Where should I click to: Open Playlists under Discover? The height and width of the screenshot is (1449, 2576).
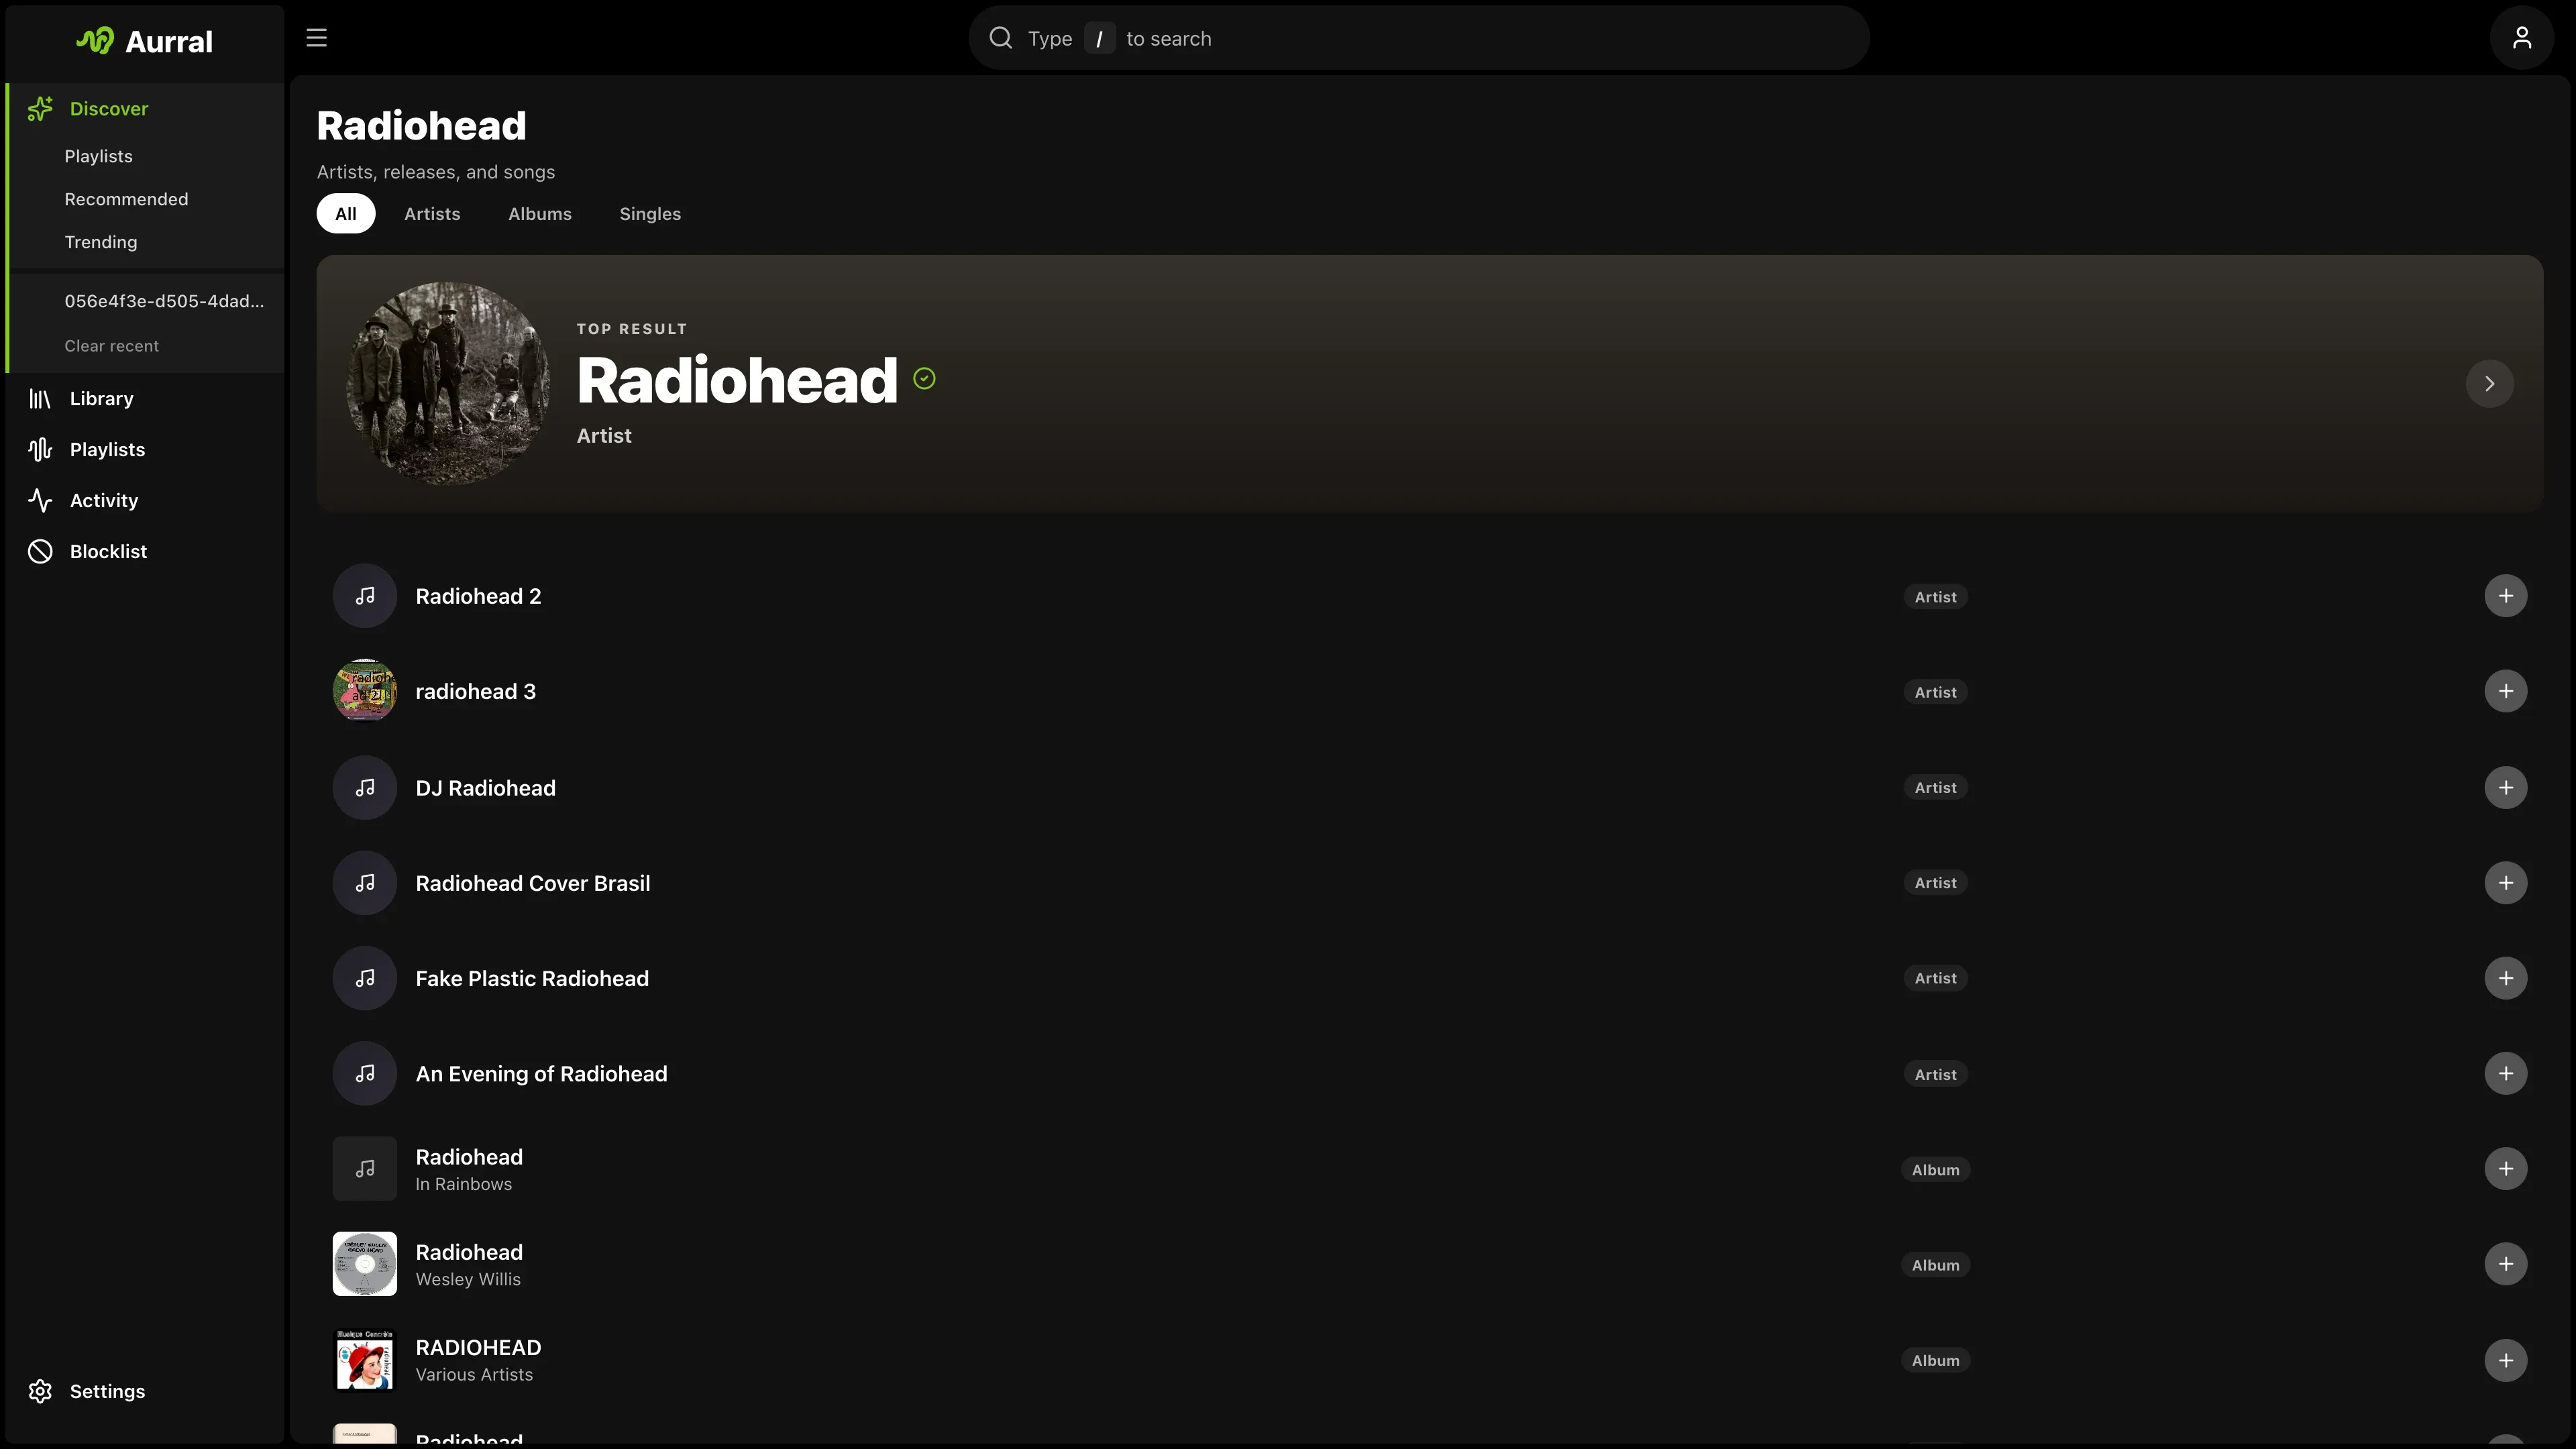tap(99, 157)
